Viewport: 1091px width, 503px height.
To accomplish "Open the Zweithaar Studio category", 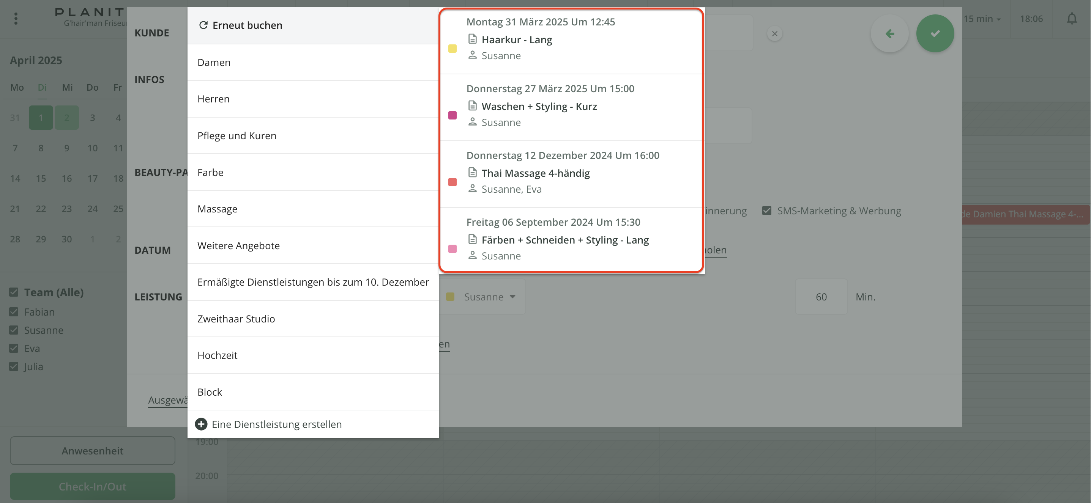I will tap(236, 319).
